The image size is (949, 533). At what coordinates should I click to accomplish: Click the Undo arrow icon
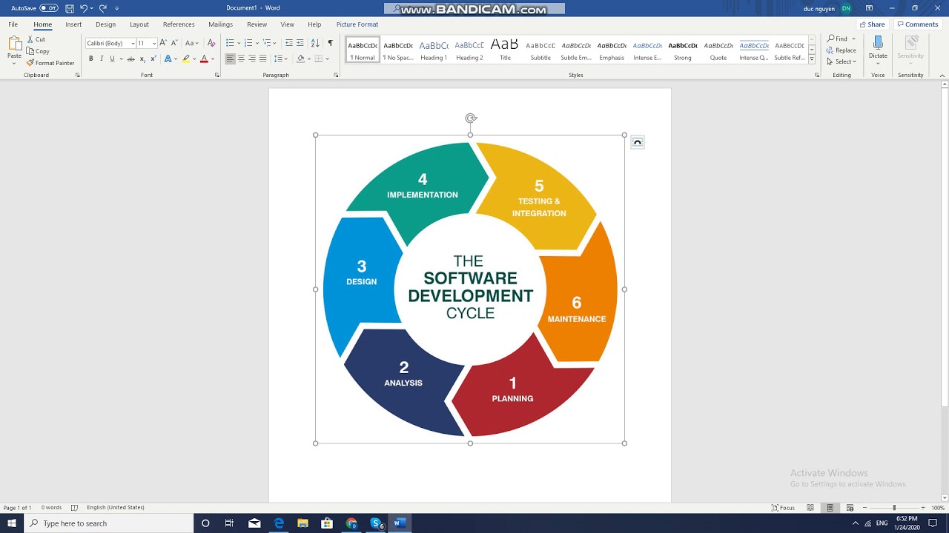click(x=83, y=8)
